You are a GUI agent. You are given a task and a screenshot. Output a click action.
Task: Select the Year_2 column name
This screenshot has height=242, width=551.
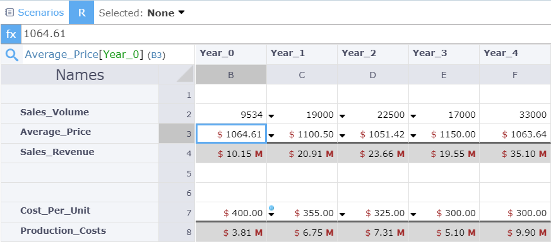click(x=358, y=54)
